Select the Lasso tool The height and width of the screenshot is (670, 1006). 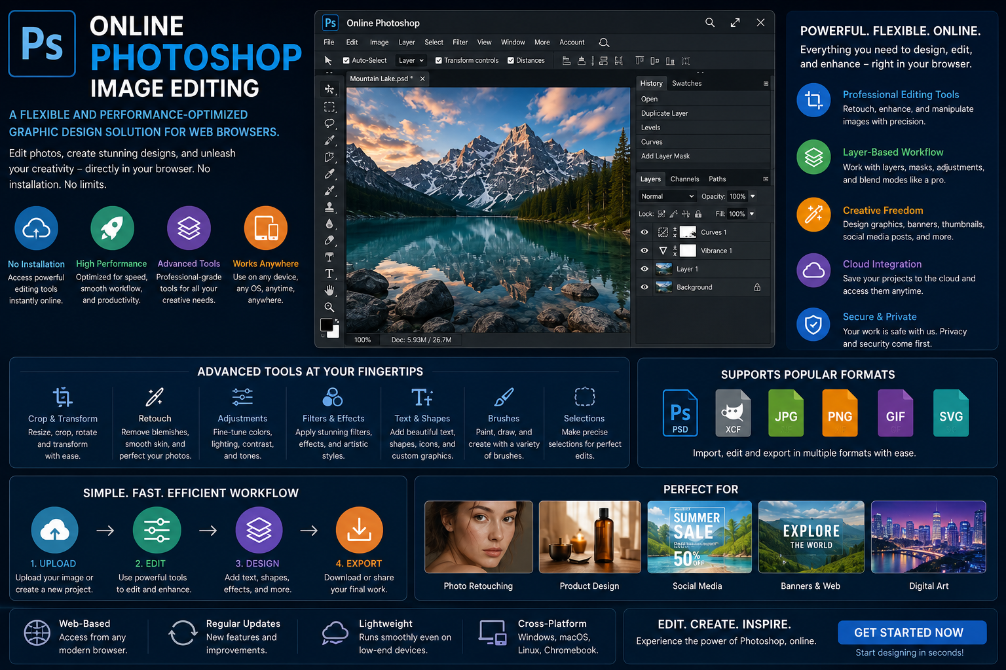point(329,123)
